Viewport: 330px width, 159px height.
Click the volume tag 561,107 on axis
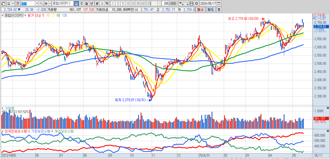321,118
